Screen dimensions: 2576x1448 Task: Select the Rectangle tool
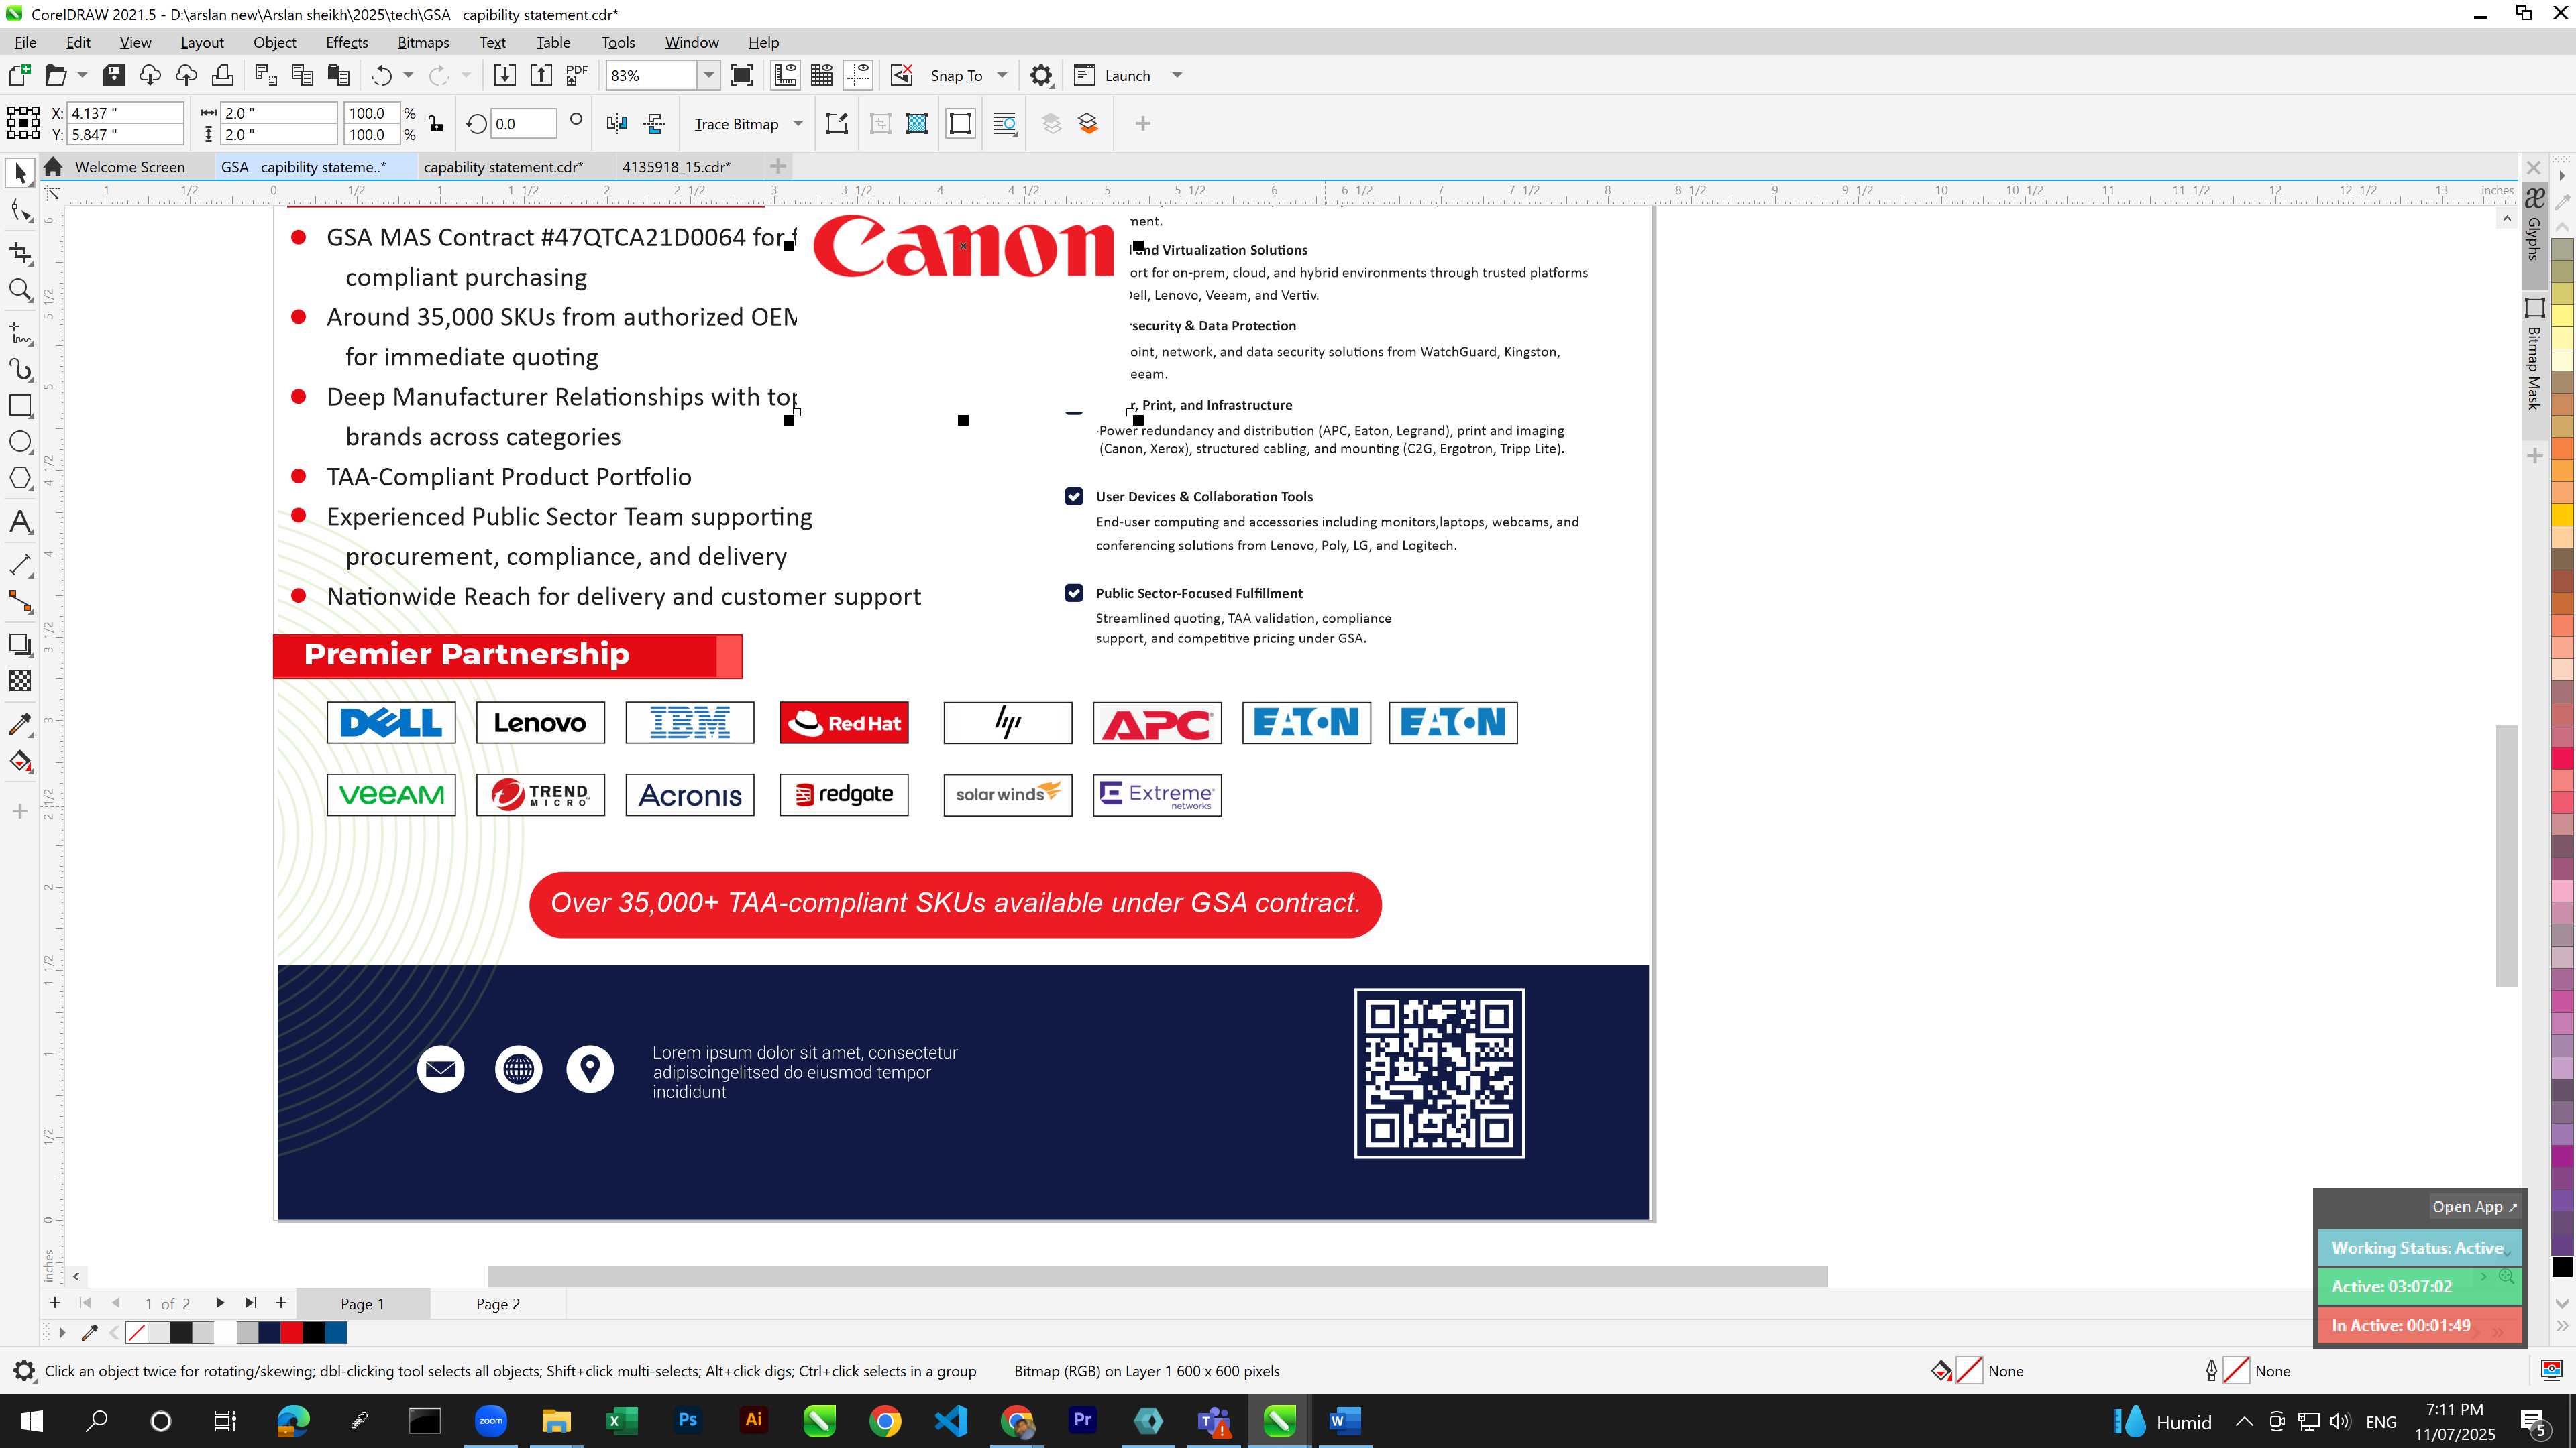[20, 406]
